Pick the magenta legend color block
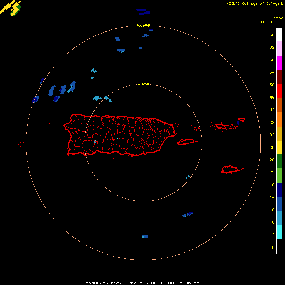The width and height of the screenshot is (285, 285). (280, 63)
